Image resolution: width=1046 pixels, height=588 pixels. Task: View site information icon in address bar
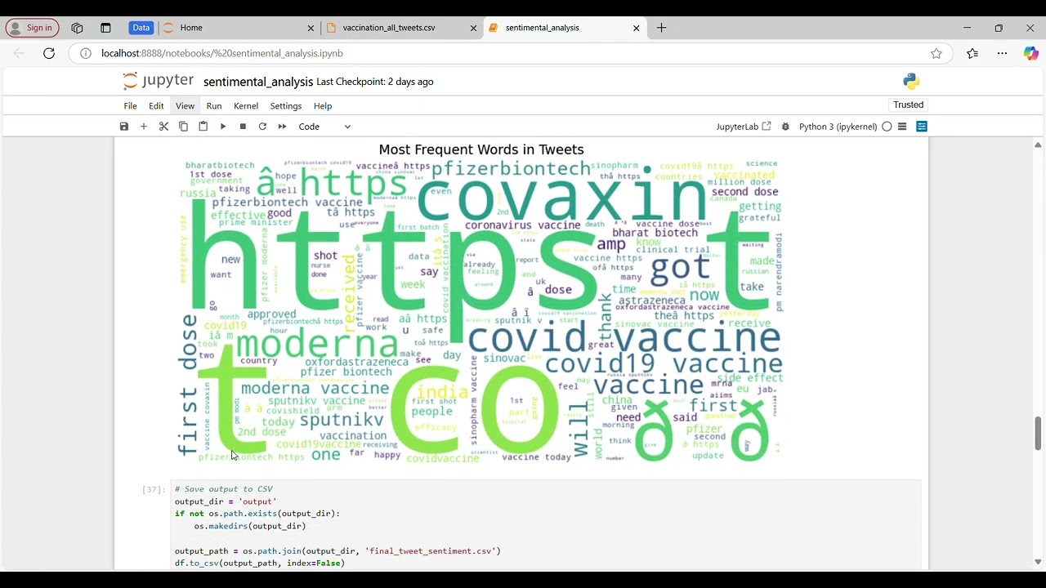click(x=85, y=53)
